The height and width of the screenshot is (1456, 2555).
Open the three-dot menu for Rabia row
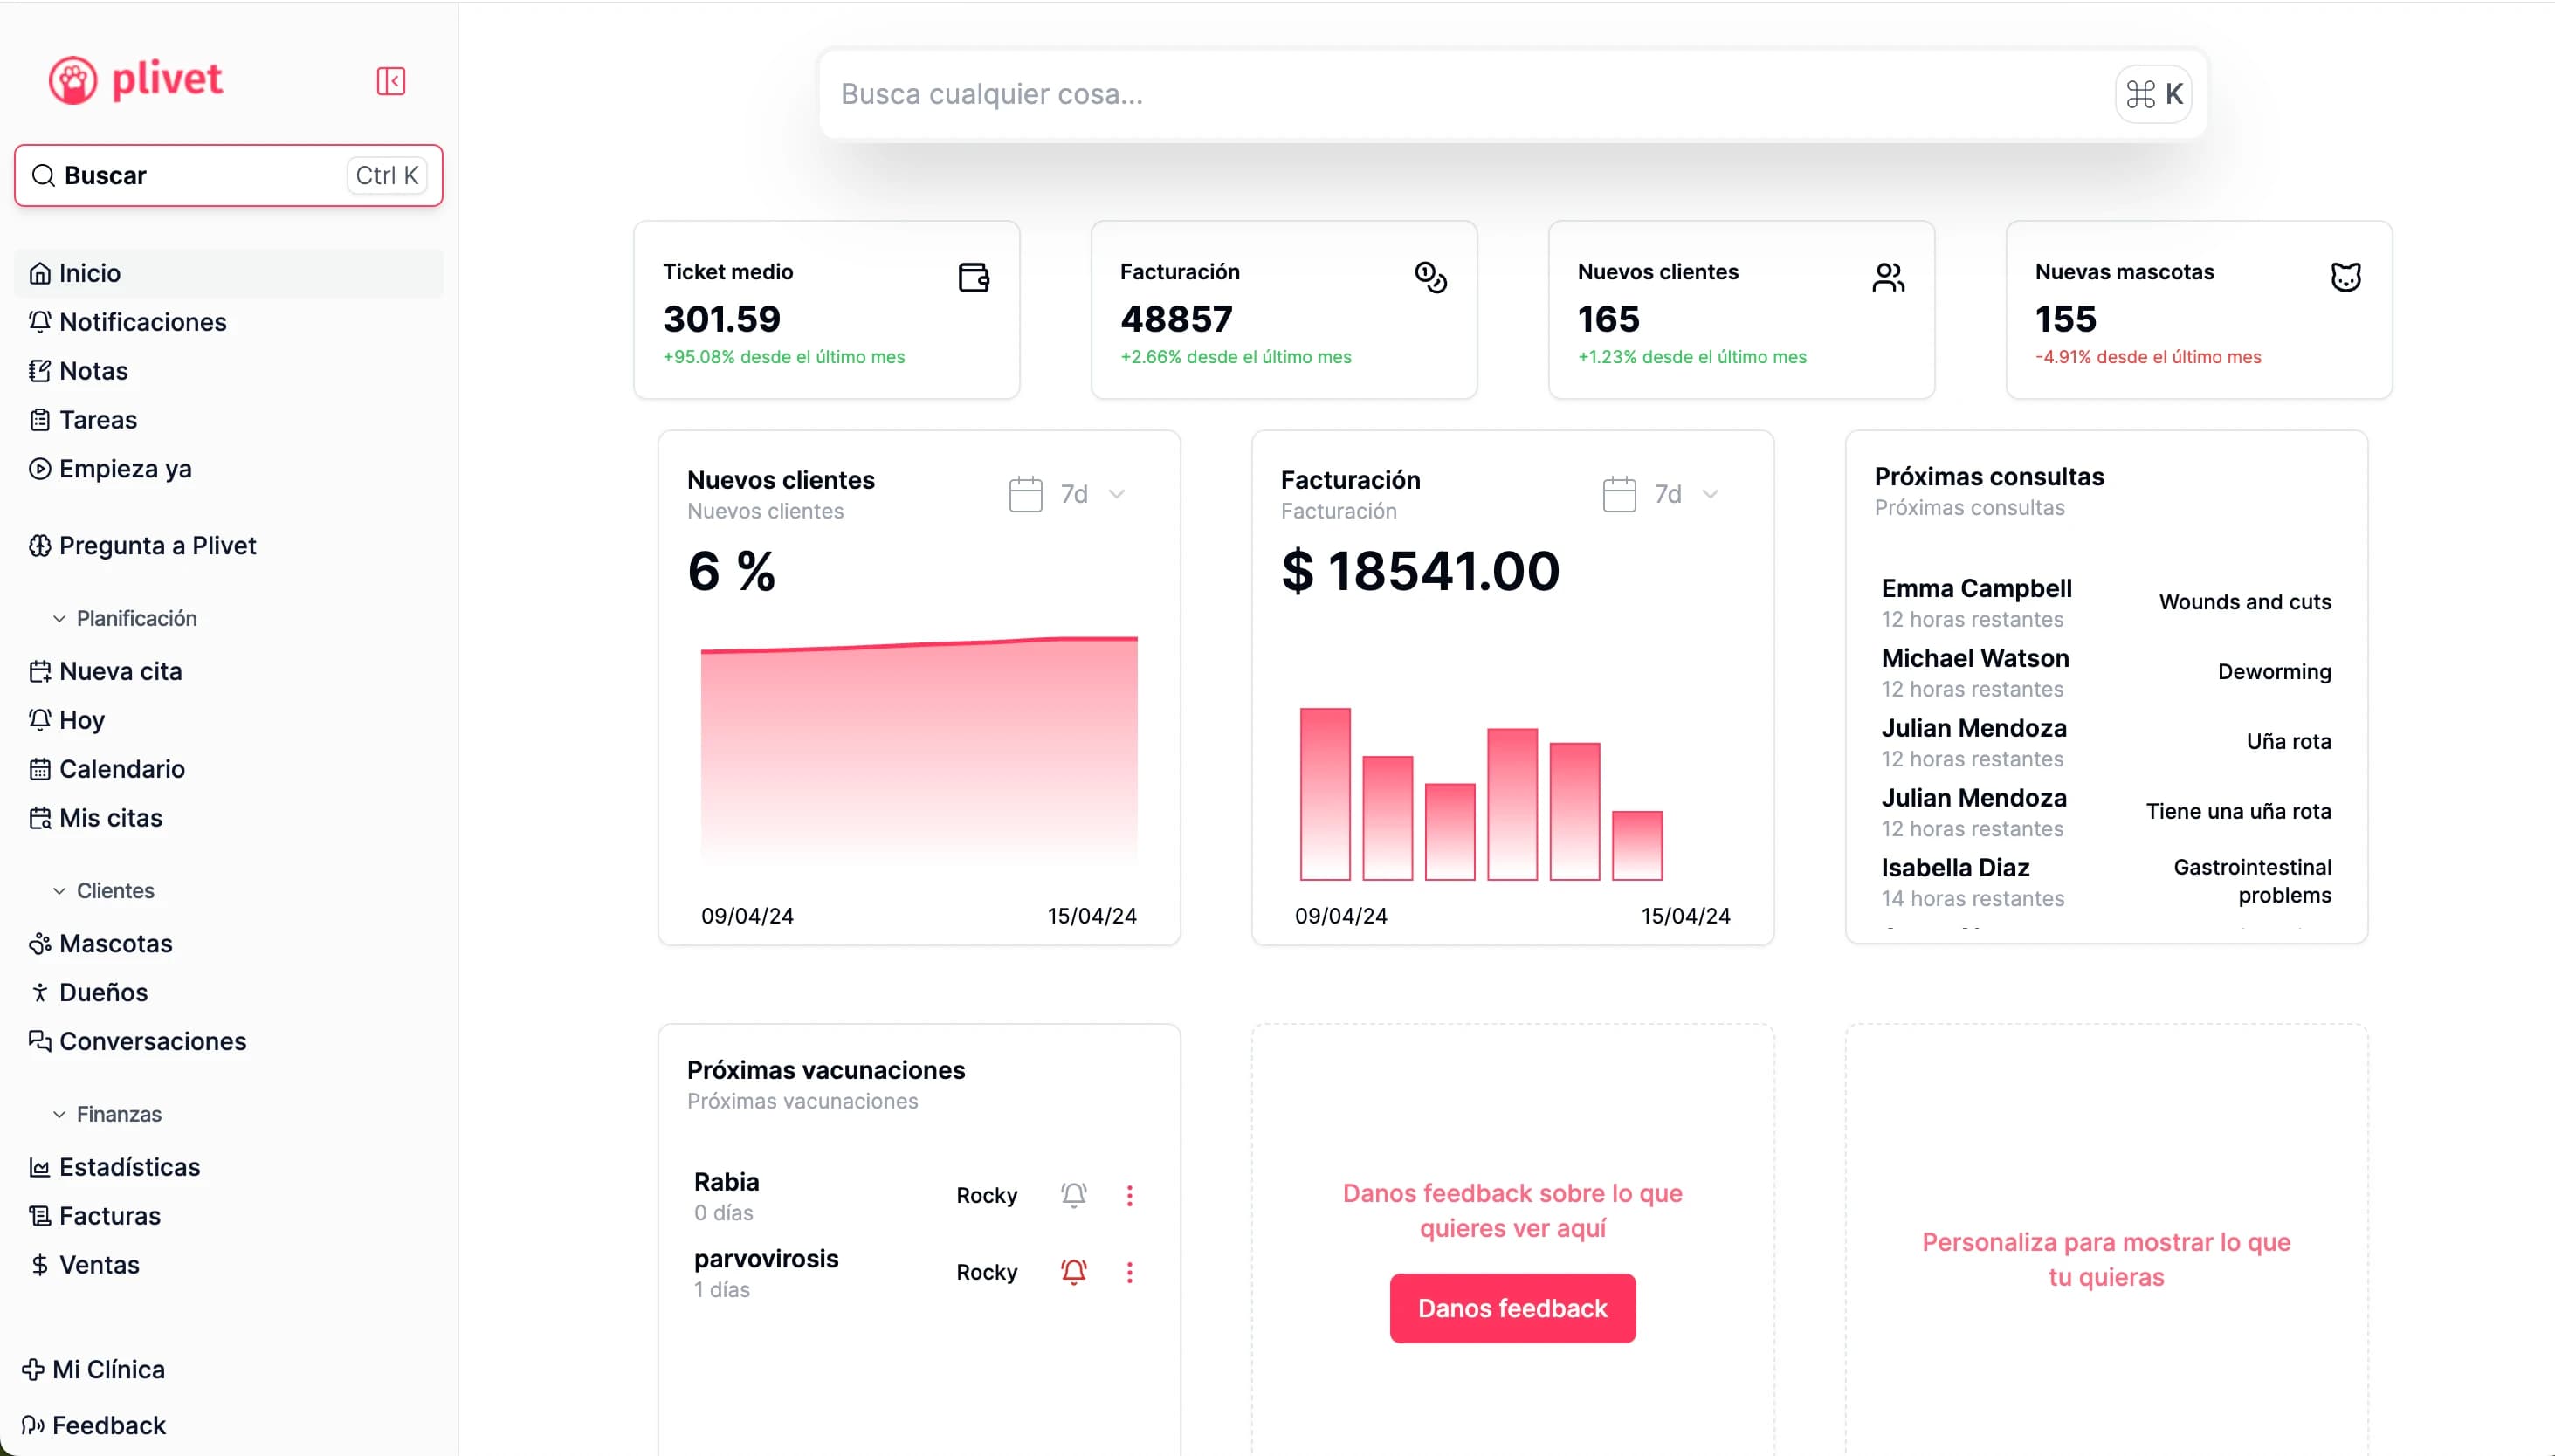(1129, 1195)
